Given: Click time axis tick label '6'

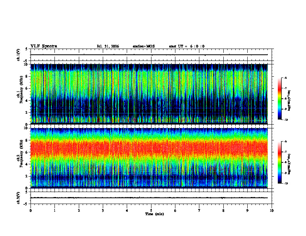Looking at the screenshot, I should tap(175, 211).
